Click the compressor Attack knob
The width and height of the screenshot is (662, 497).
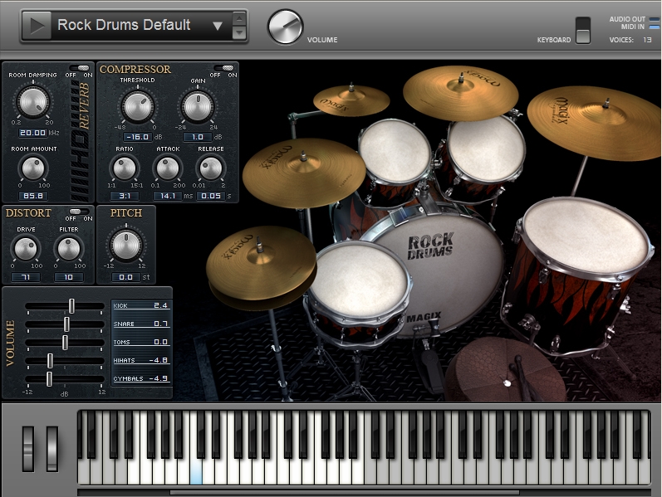pos(168,168)
